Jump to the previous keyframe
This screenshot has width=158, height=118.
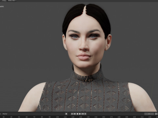point(75,114)
